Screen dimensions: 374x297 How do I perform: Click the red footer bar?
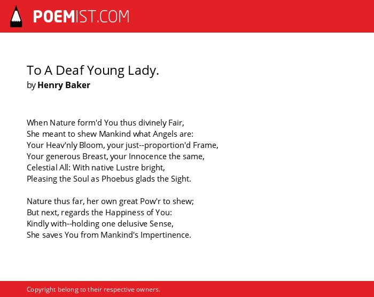click(187, 289)
